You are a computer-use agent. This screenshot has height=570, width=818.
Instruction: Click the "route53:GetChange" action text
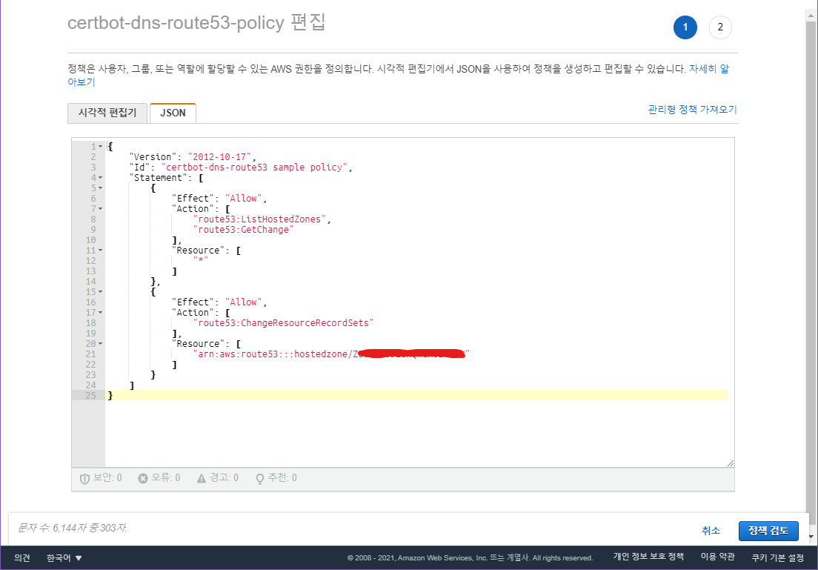(244, 230)
